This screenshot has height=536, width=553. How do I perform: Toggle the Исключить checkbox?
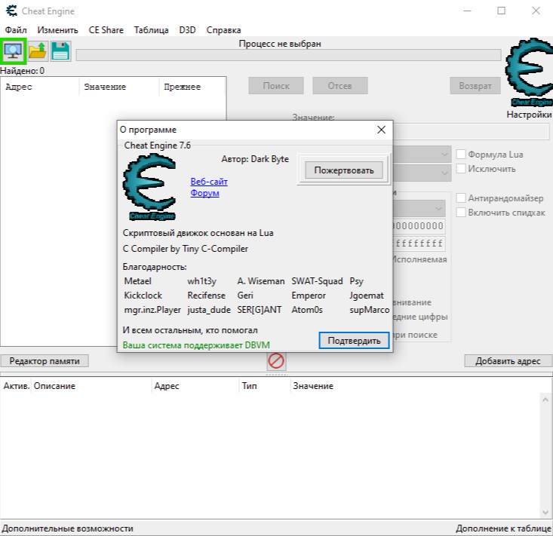[x=460, y=169]
